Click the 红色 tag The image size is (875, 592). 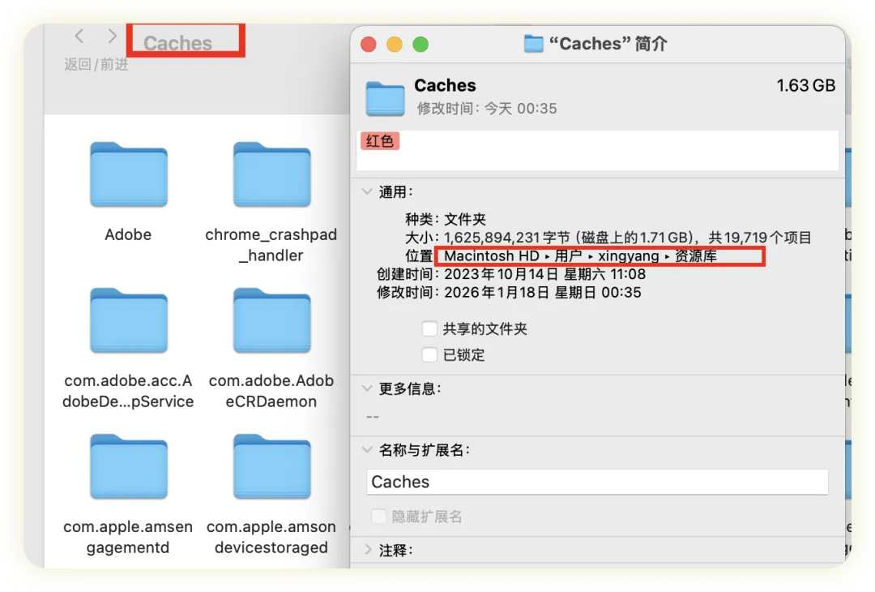pyautogui.click(x=380, y=141)
